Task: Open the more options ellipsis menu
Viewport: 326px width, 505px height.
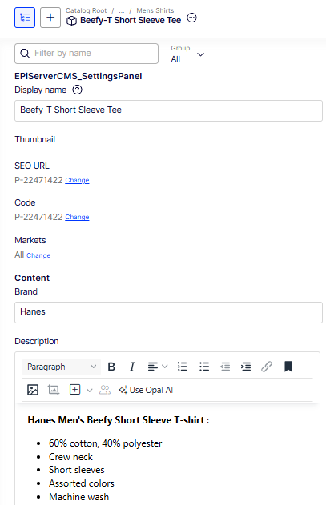Action: 192,18
